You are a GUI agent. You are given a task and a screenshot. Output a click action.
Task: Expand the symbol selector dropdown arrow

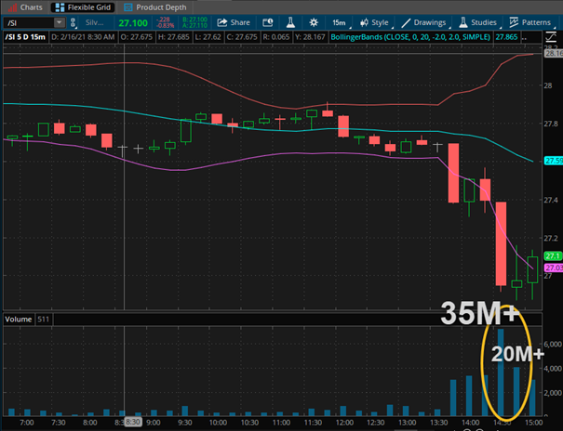click(60, 21)
